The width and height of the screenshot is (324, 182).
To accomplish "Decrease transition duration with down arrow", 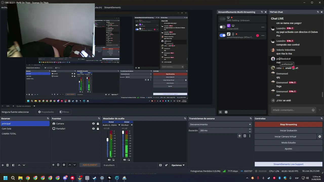I will [x=250, y=132].
